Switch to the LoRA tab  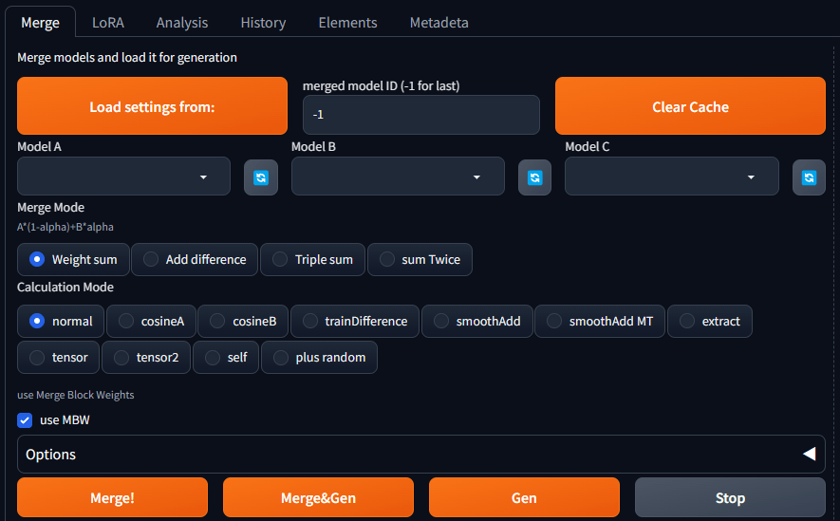(x=108, y=22)
